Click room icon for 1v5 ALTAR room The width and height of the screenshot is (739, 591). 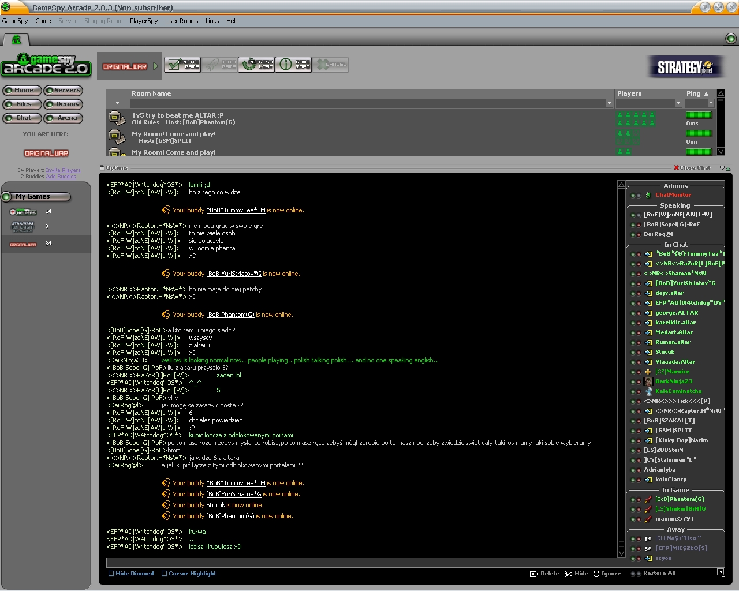[117, 118]
